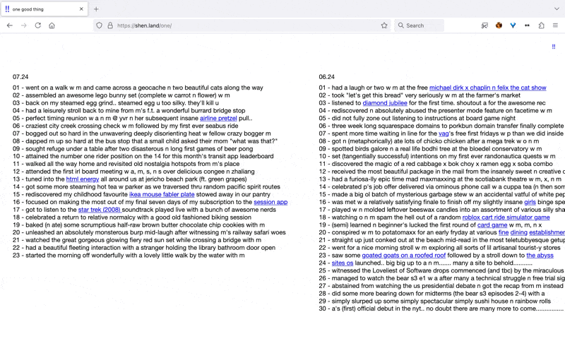Open the 'diamond jubilee' link
The height and width of the screenshot is (353, 565).
pos(385,103)
